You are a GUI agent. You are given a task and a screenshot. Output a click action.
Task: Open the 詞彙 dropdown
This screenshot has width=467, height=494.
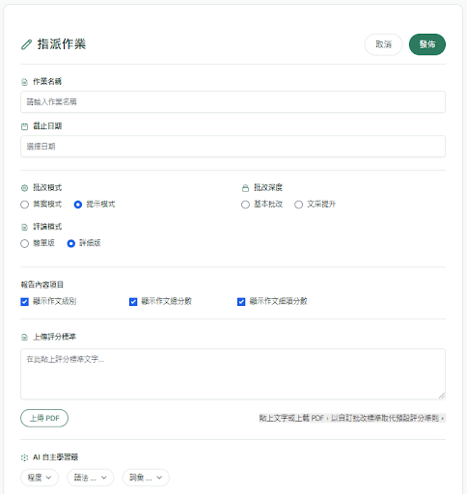pyautogui.click(x=146, y=478)
